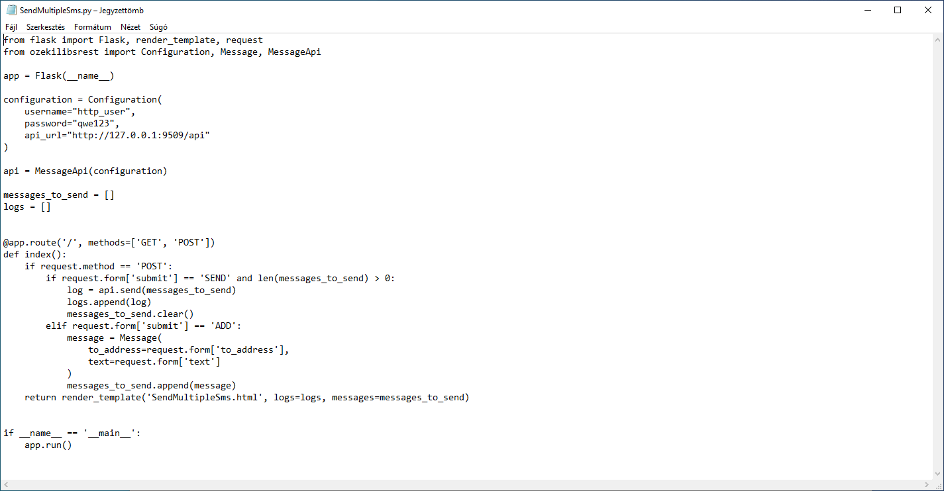Click the 'app = Flask(__name__)' line

click(59, 75)
